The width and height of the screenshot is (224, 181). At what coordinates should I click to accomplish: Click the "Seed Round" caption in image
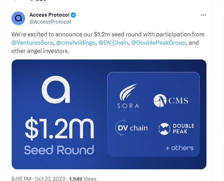(x=59, y=150)
